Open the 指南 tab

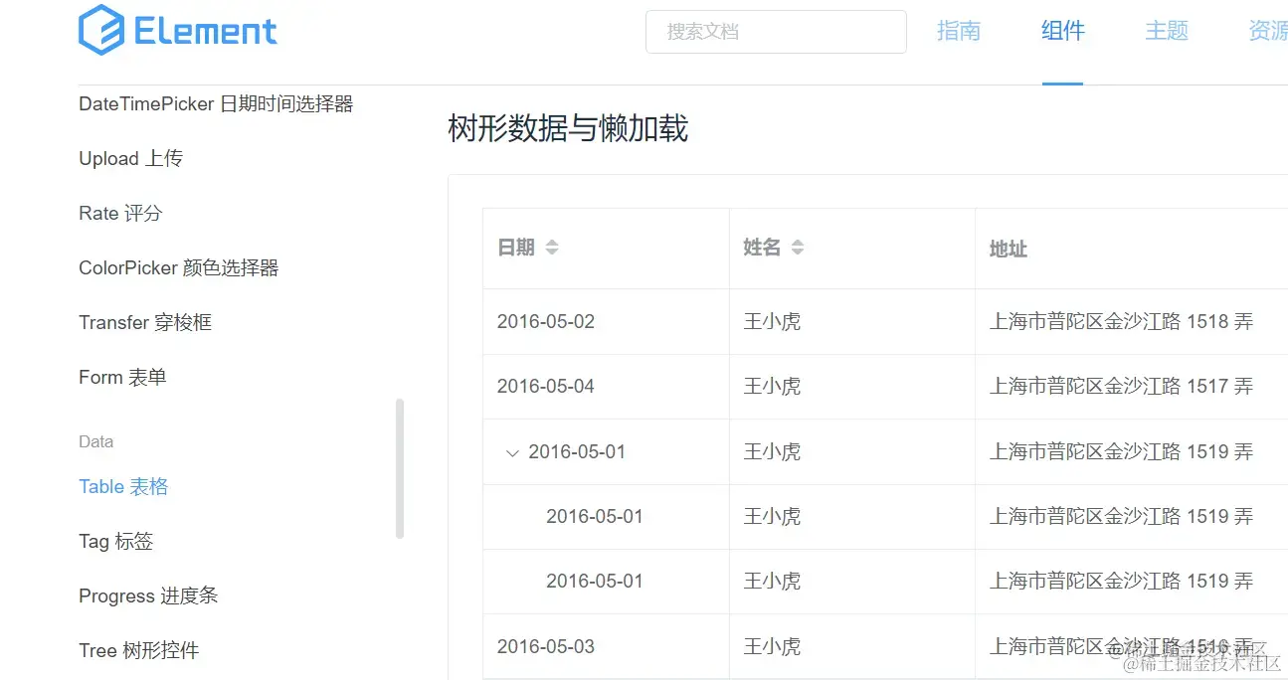click(959, 31)
